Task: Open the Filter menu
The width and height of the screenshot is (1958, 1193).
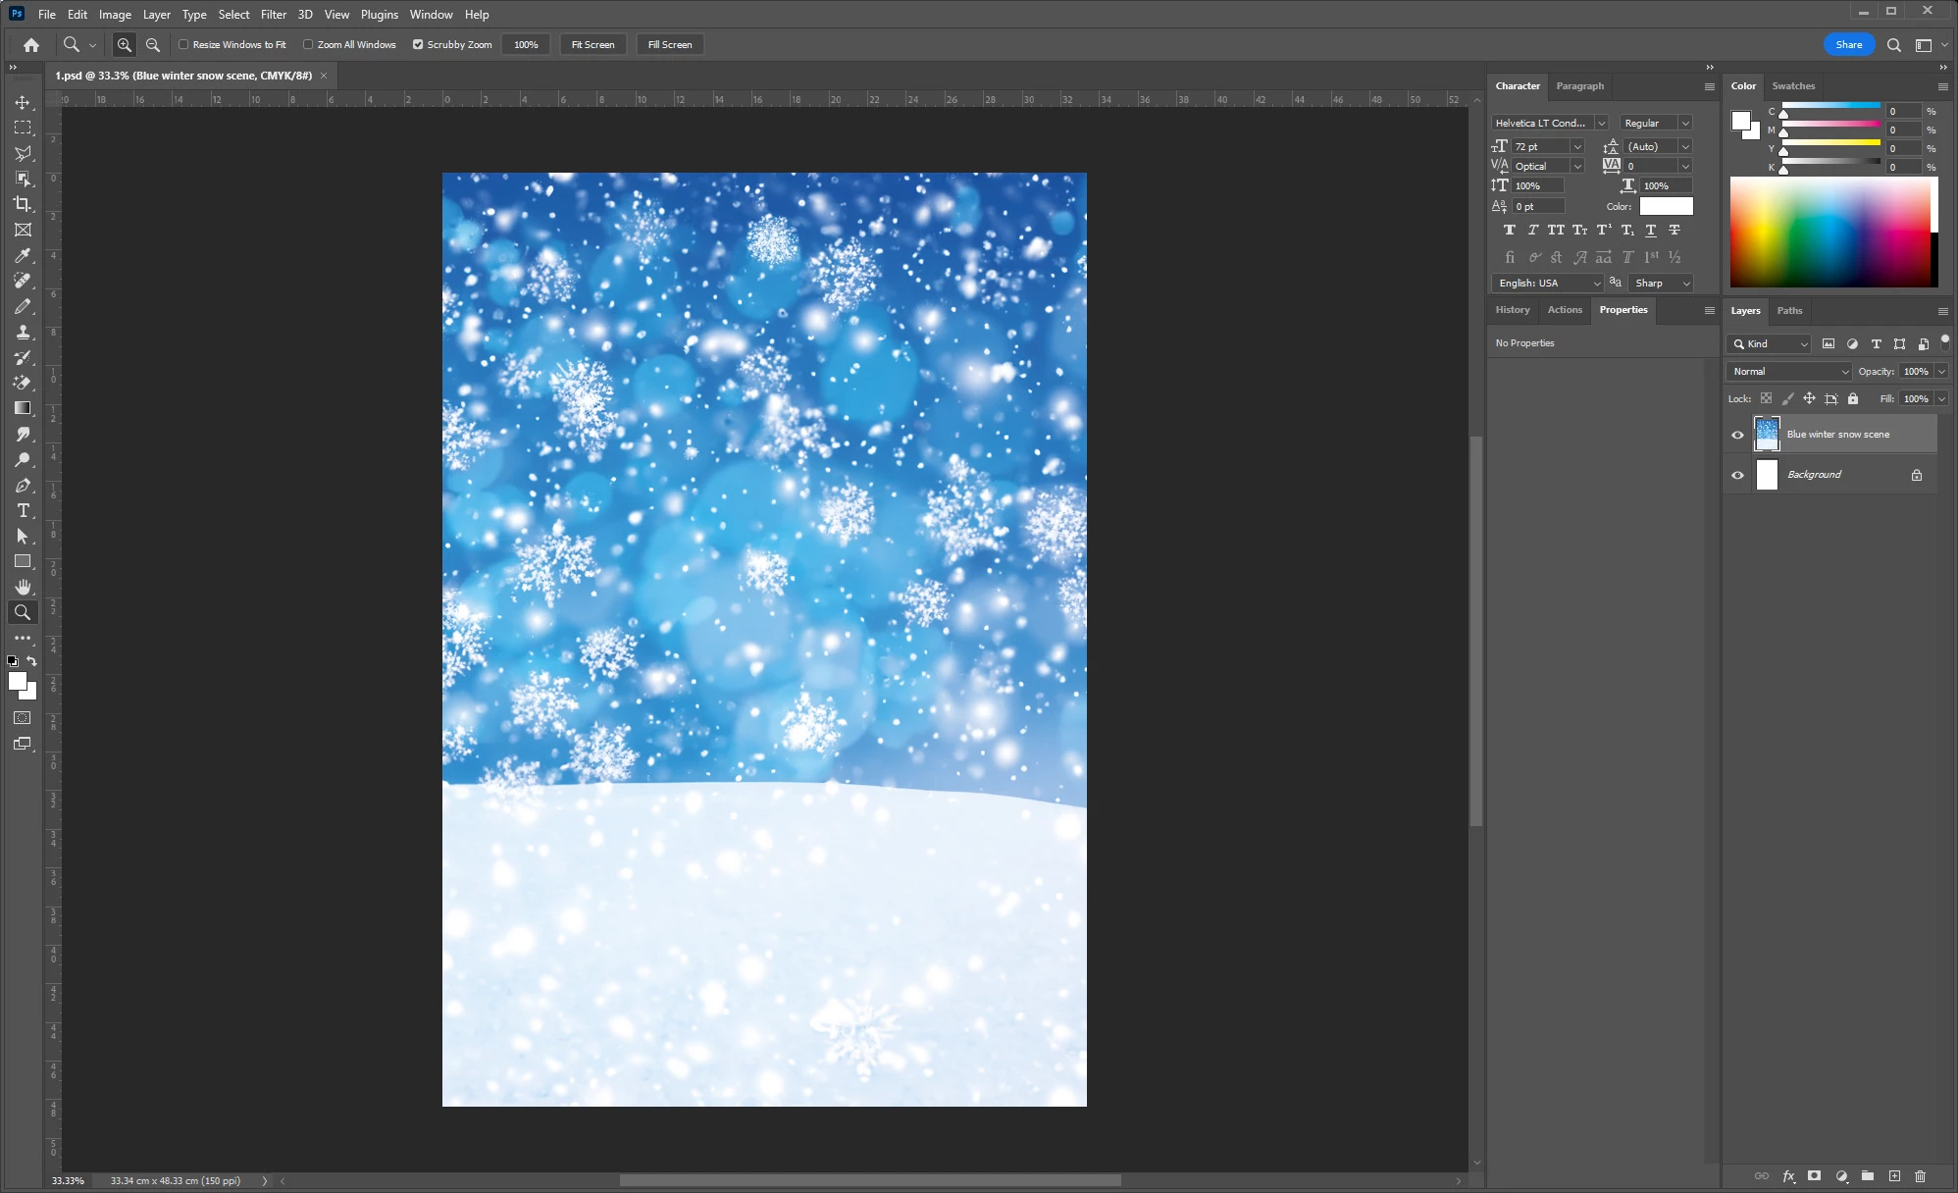Action: (x=273, y=15)
